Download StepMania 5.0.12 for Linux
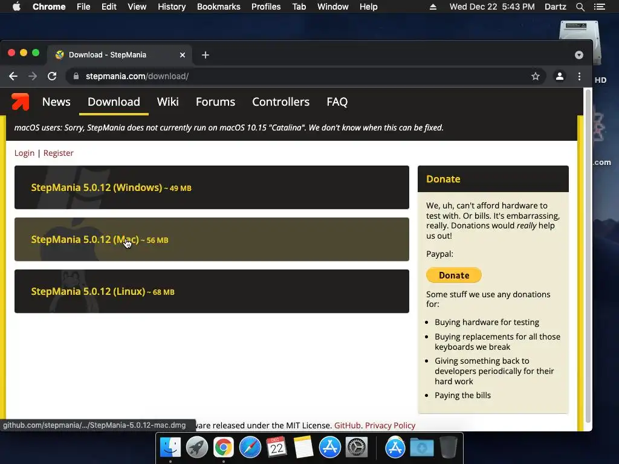 pyautogui.click(x=212, y=292)
